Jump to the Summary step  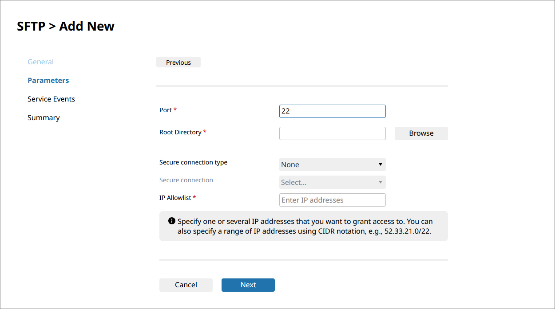pos(44,117)
